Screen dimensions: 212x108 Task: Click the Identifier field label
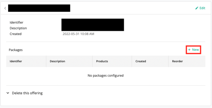[16, 22]
